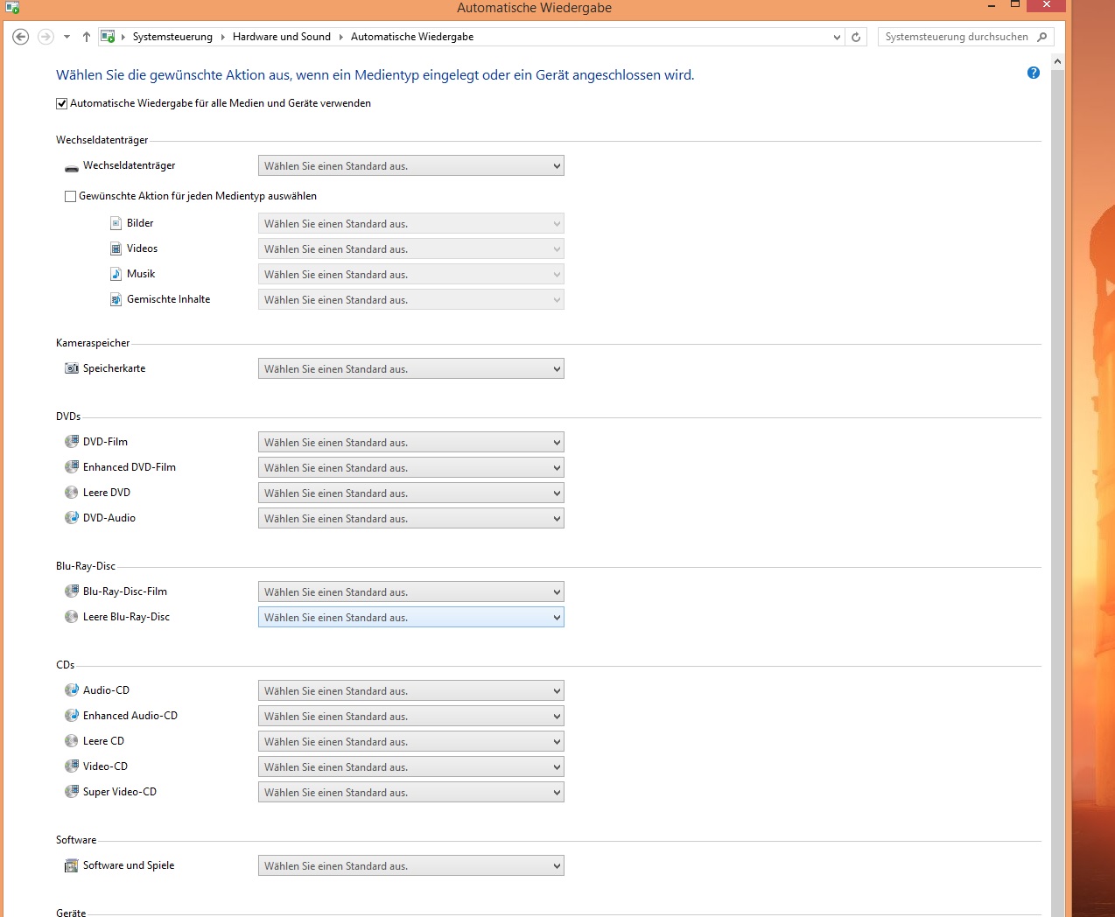Open the recent locations dropdown arrow
This screenshot has height=917, width=1115.
click(x=67, y=37)
